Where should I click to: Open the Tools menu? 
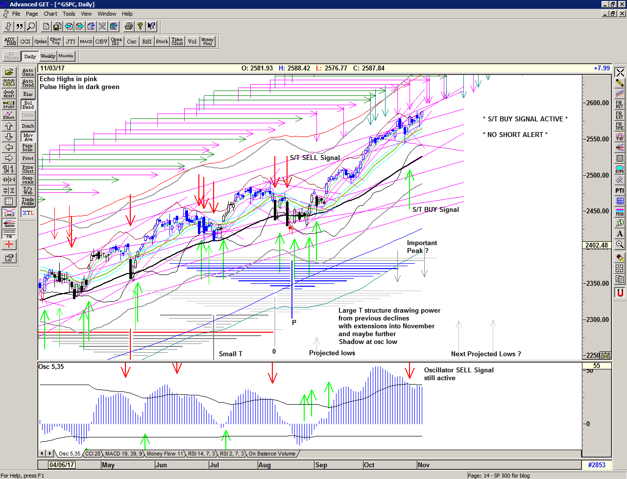pos(69,14)
